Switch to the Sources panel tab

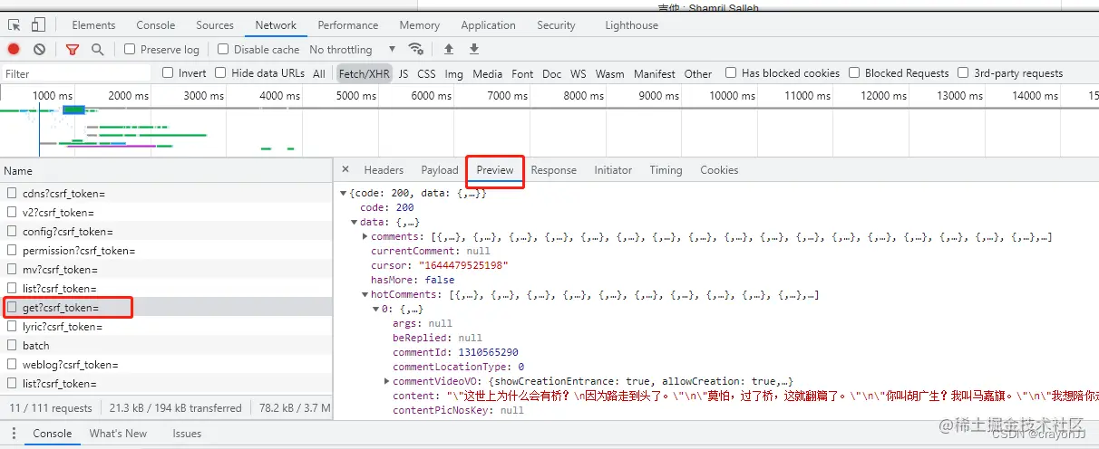[x=215, y=25]
